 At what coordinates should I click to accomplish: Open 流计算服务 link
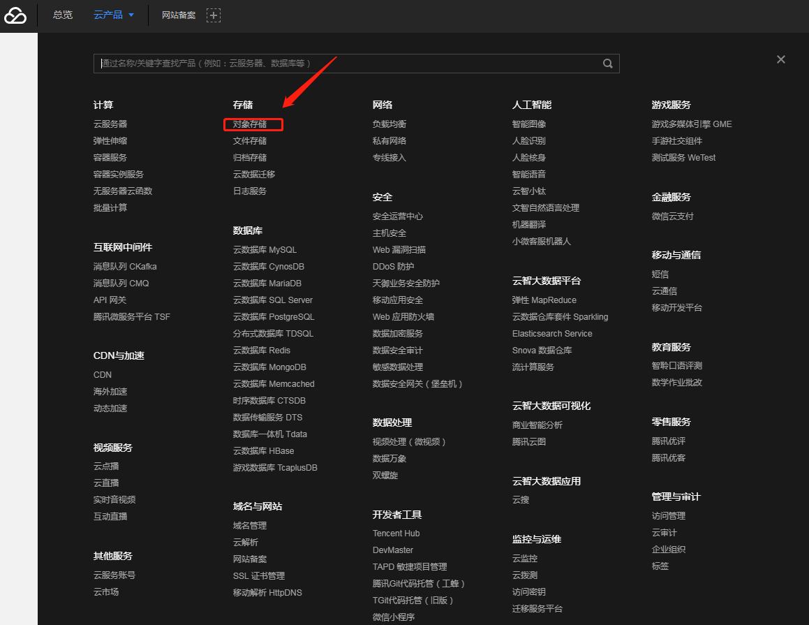tap(533, 367)
